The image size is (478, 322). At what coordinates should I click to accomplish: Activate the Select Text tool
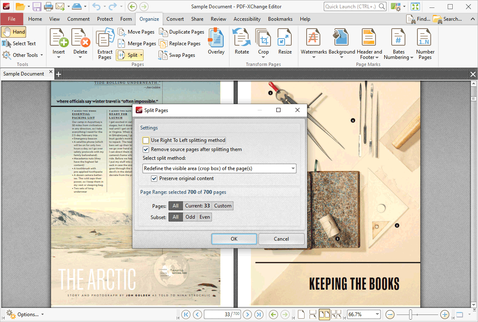point(19,44)
